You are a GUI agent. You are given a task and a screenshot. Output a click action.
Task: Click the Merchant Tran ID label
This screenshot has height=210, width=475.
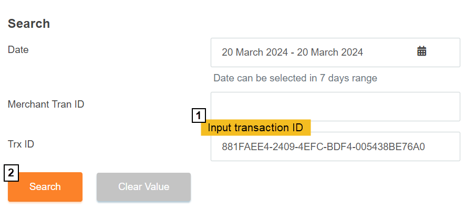point(46,104)
